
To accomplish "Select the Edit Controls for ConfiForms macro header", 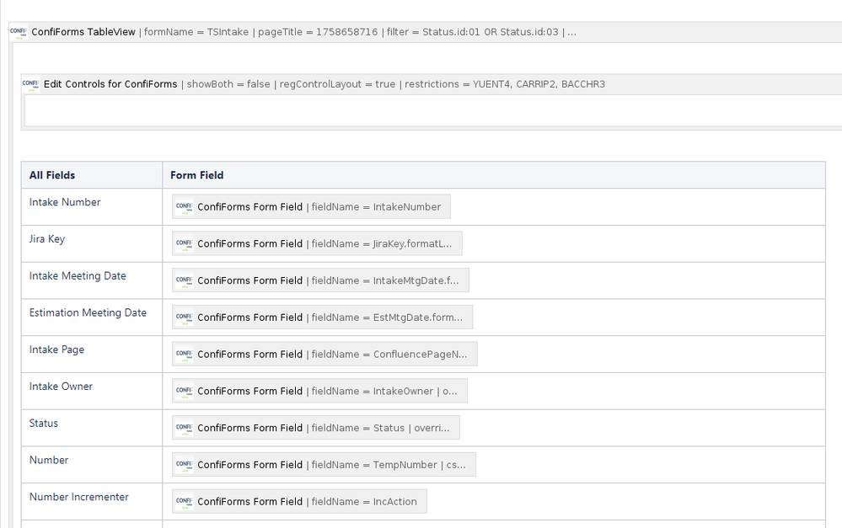I will point(432,84).
